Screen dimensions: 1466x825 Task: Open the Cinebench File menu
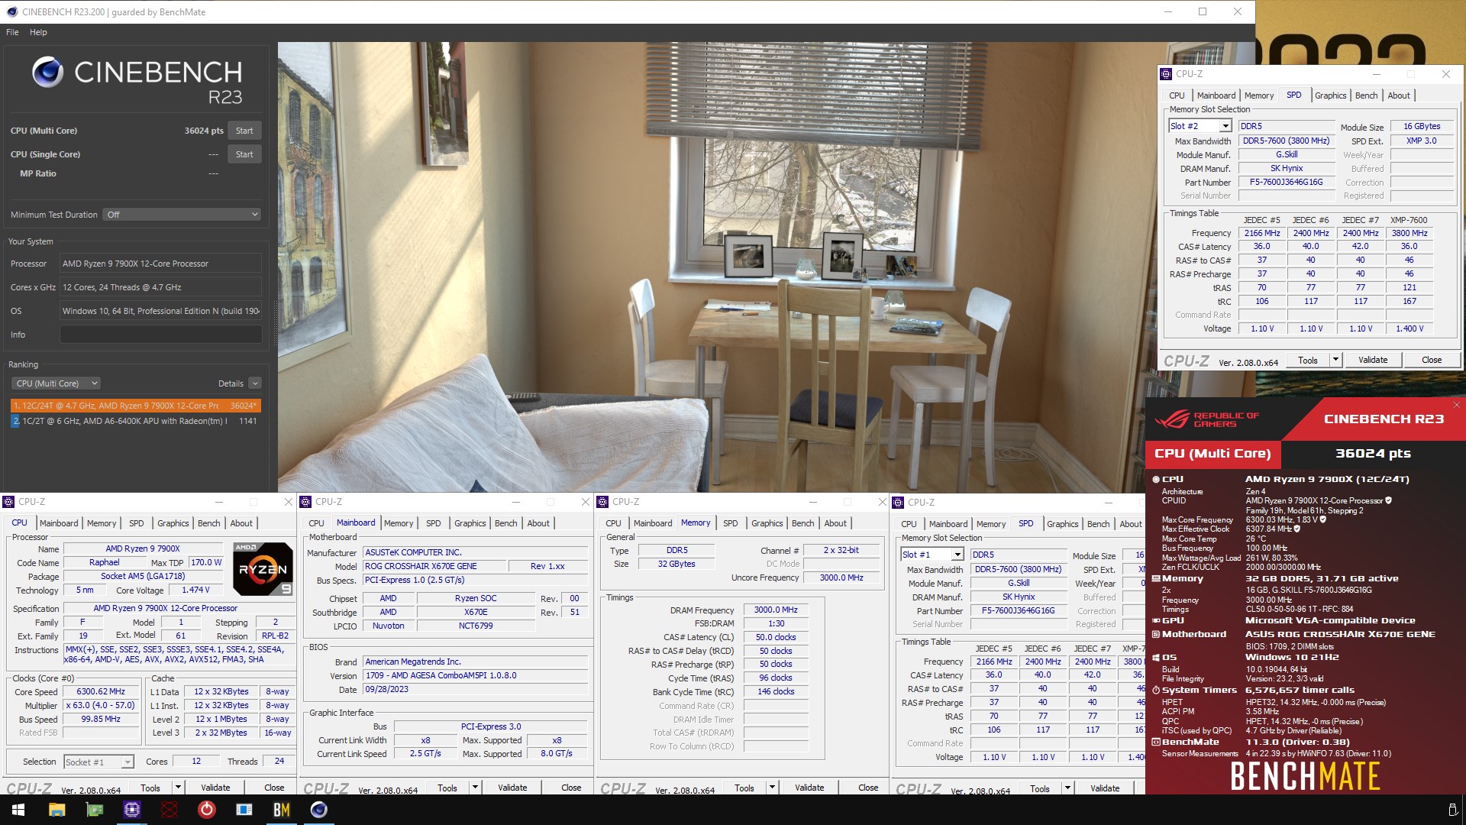tap(12, 32)
